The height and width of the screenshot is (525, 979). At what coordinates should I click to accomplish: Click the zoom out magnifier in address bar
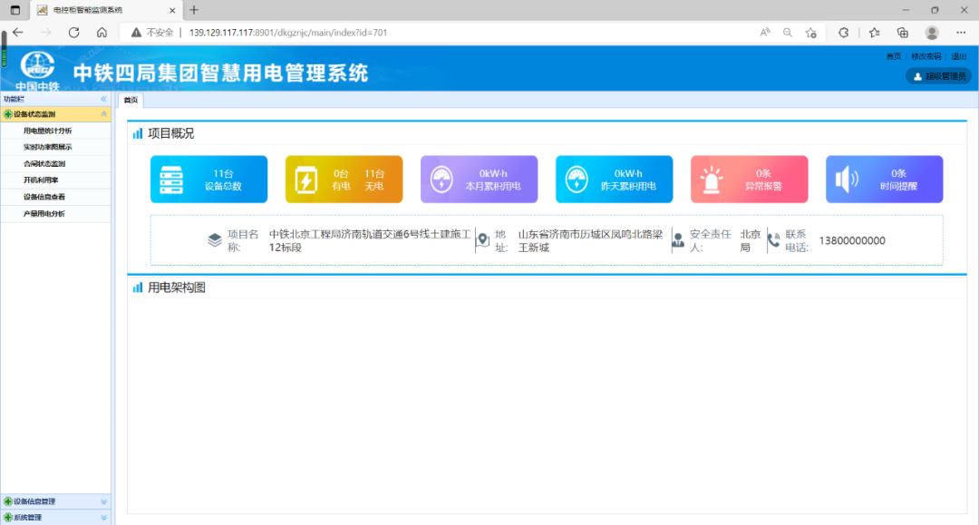click(788, 33)
